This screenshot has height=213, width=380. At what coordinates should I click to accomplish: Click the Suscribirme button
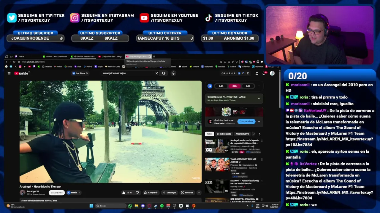pos(57,193)
